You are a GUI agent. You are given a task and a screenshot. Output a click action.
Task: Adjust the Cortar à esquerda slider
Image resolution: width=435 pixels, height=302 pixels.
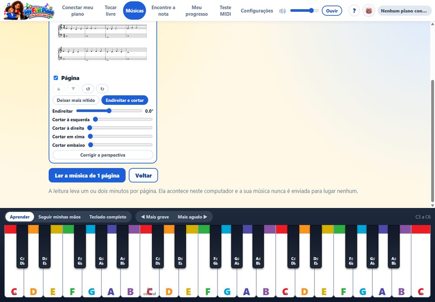pos(123,119)
